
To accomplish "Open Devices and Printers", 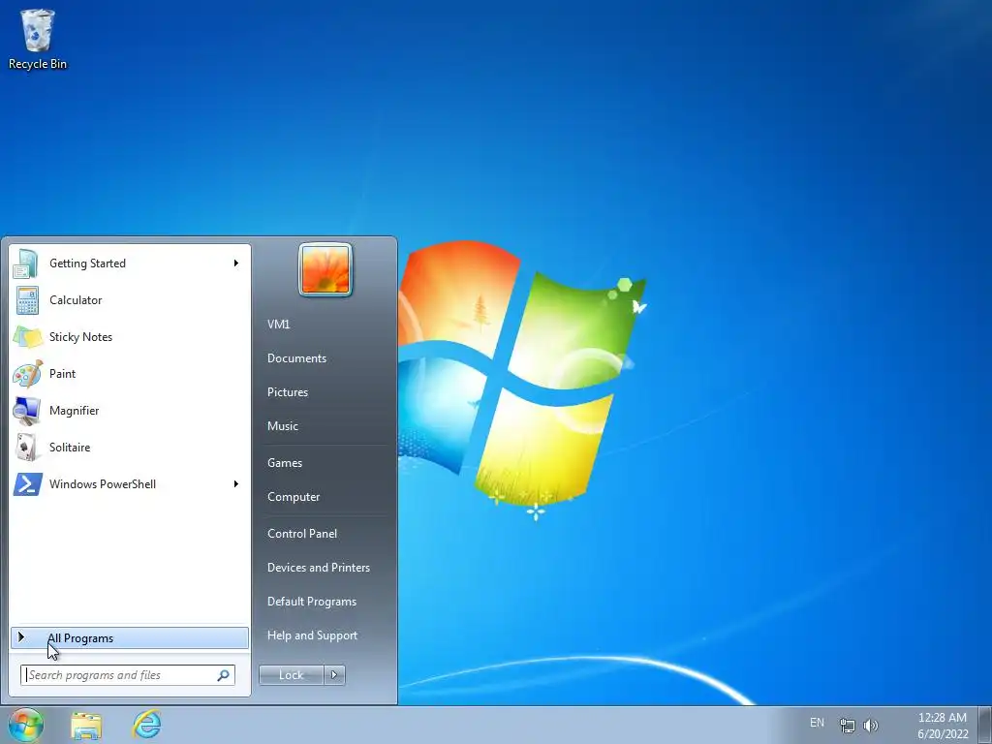I will coord(318,568).
